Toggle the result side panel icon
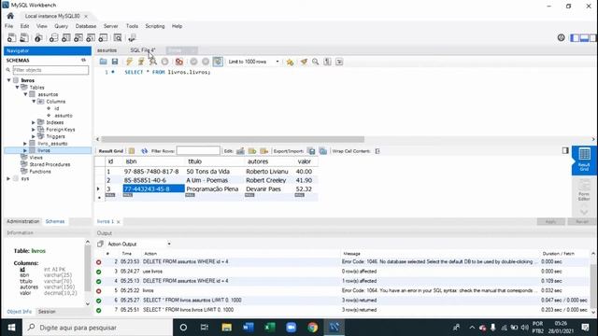The image size is (598, 336). (x=565, y=150)
